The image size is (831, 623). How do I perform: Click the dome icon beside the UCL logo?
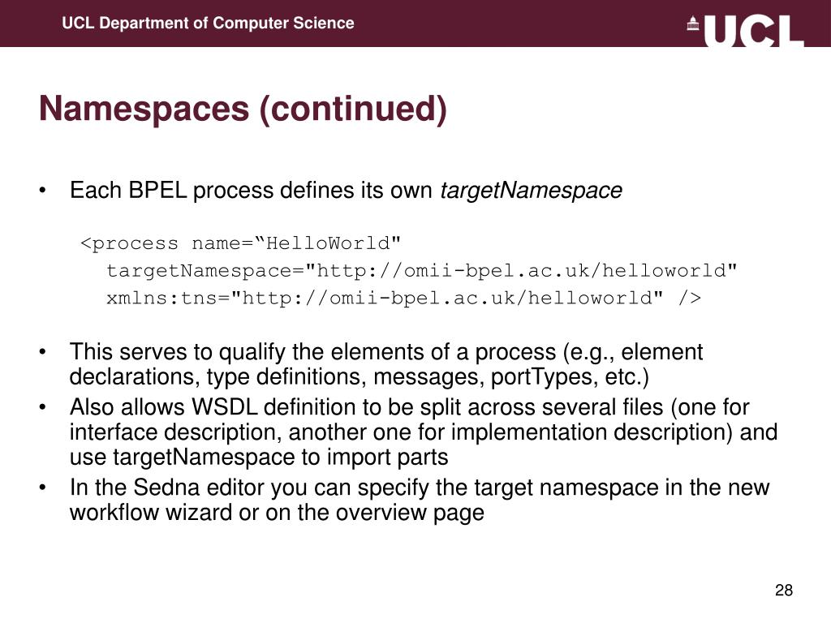(x=693, y=24)
